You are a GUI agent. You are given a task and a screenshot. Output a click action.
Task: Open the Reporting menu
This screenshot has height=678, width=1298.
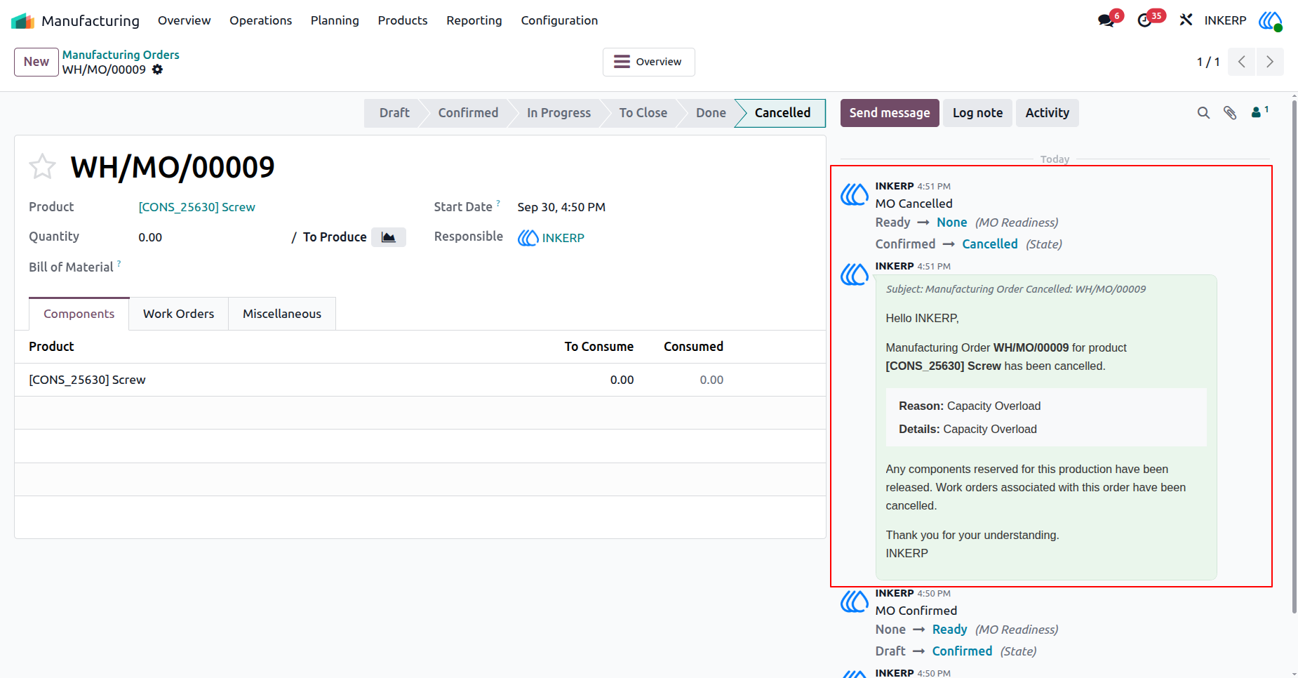pos(474,20)
